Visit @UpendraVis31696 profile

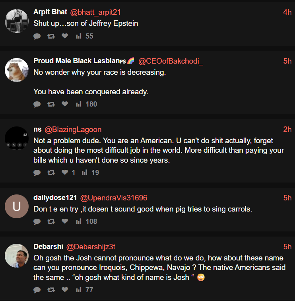[114, 198]
